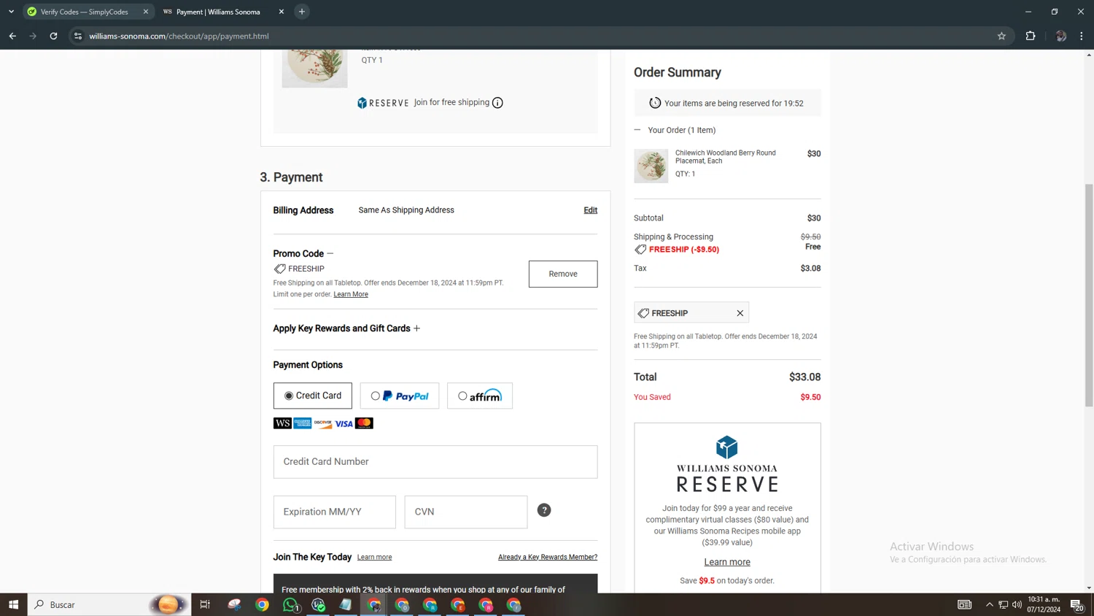Open the Chrome three-dot menu
The width and height of the screenshot is (1094, 616).
[1082, 36]
